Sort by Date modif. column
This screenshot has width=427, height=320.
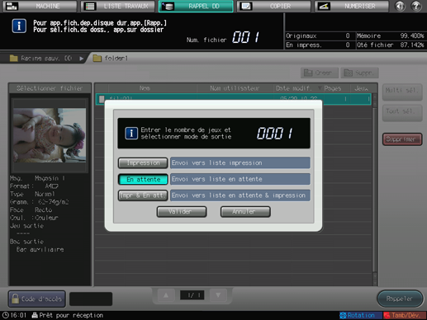pyautogui.click(x=294, y=88)
